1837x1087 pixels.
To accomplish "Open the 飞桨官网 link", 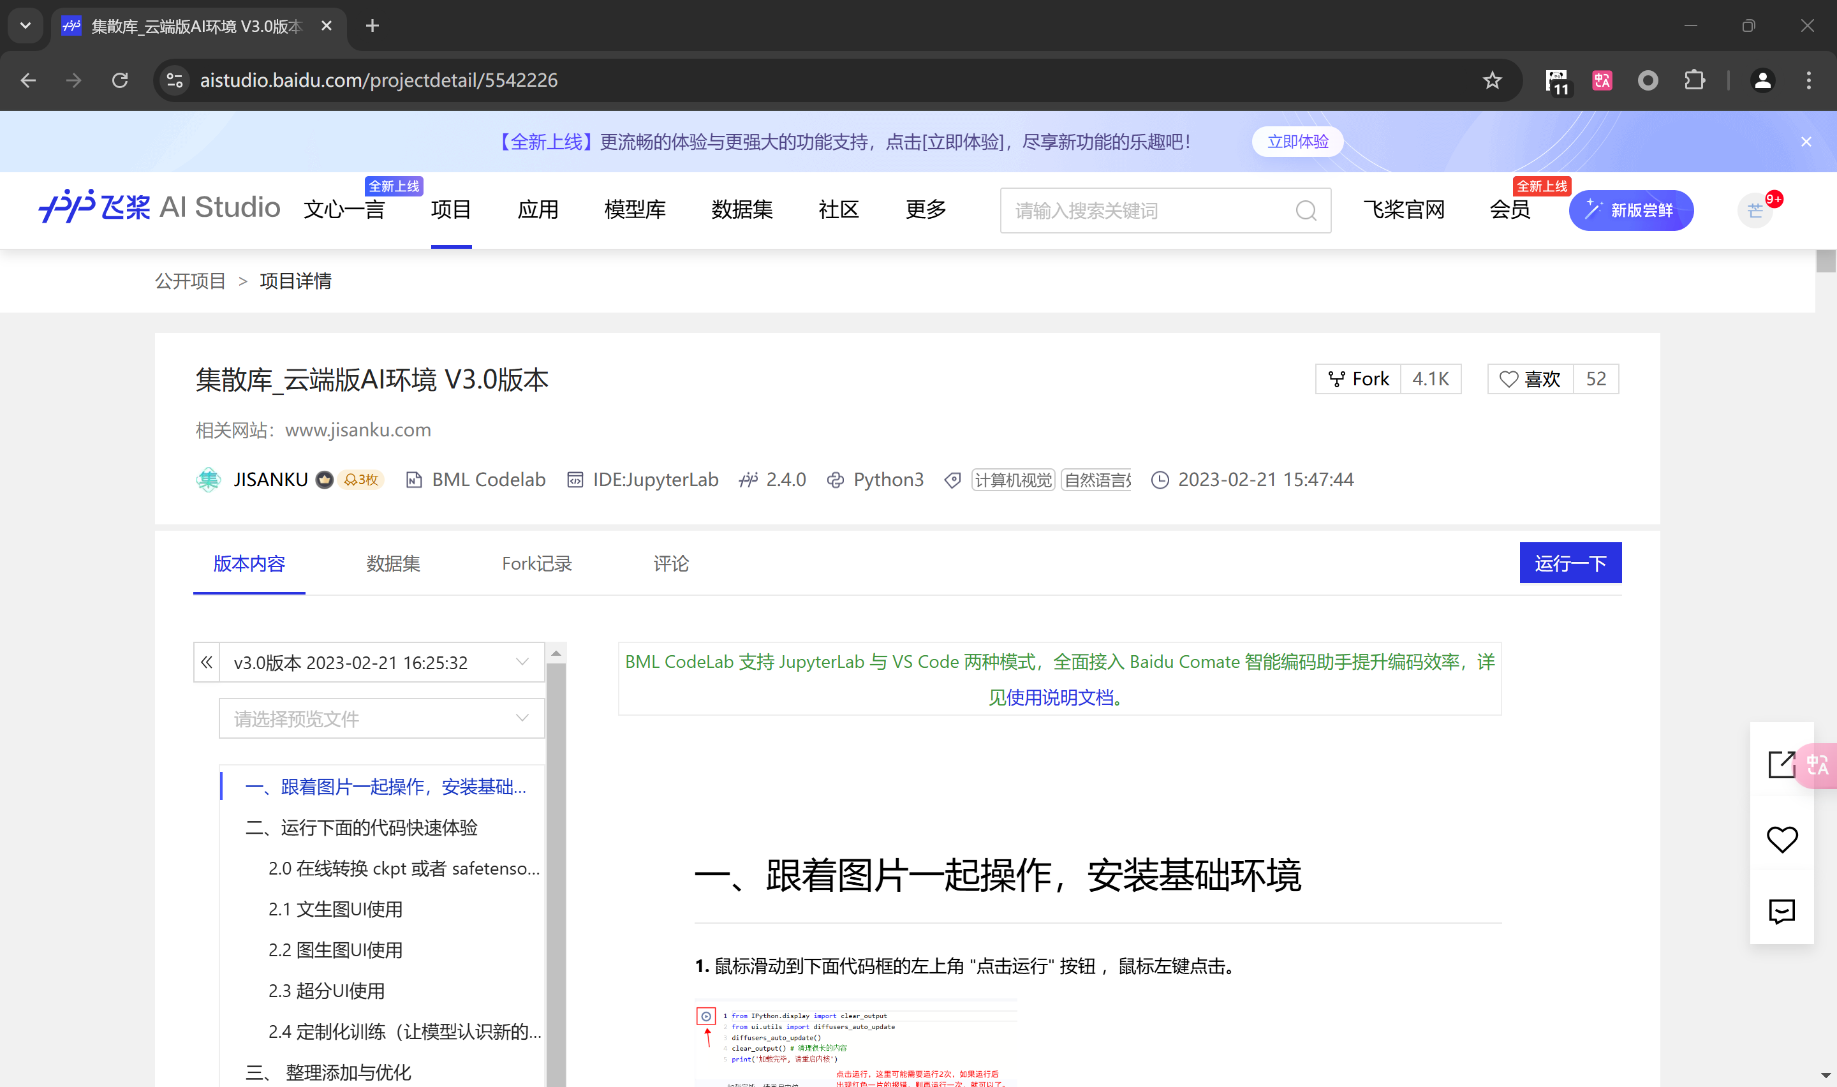I will tap(1403, 209).
